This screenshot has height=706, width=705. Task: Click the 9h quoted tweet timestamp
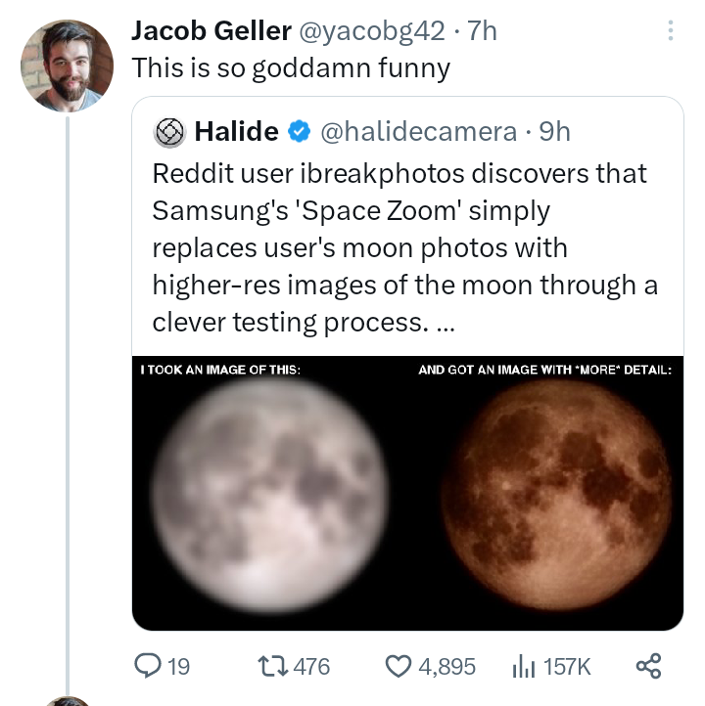pyautogui.click(x=555, y=131)
